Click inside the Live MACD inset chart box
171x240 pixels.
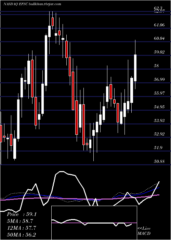[x=94, y=223]
